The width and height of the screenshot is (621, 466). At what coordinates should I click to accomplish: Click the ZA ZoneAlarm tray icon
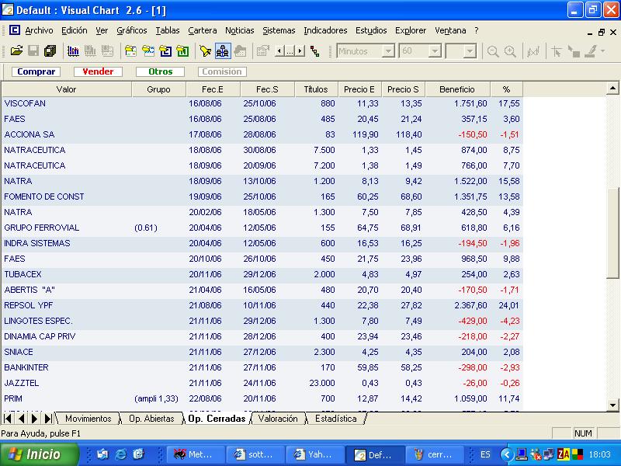tap(564, 454)
